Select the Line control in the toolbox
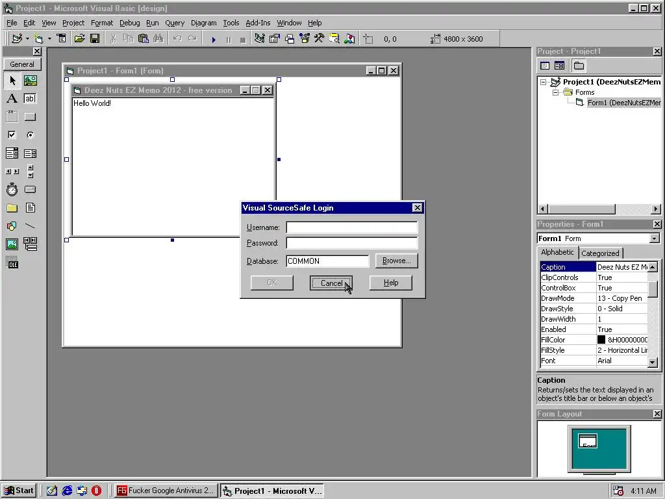665x499 pixels. point(30,225)
